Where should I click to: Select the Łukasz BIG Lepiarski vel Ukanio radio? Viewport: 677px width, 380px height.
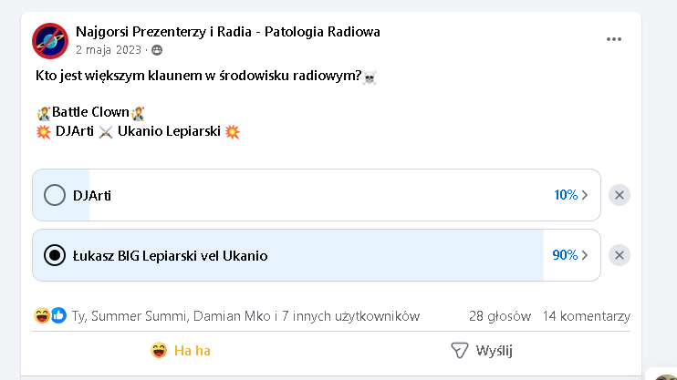click(55, 255)
